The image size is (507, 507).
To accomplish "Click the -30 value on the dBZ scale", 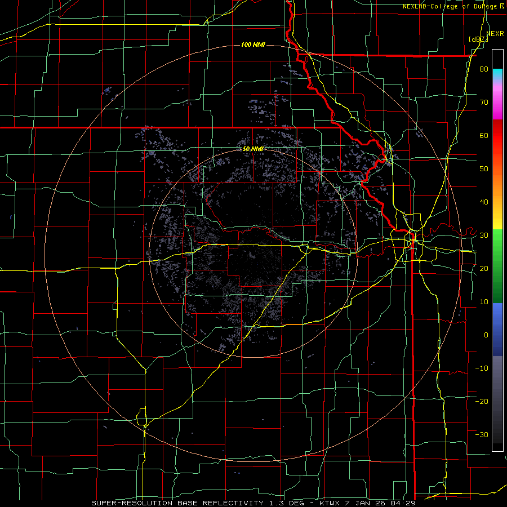I will coord(482,434).
